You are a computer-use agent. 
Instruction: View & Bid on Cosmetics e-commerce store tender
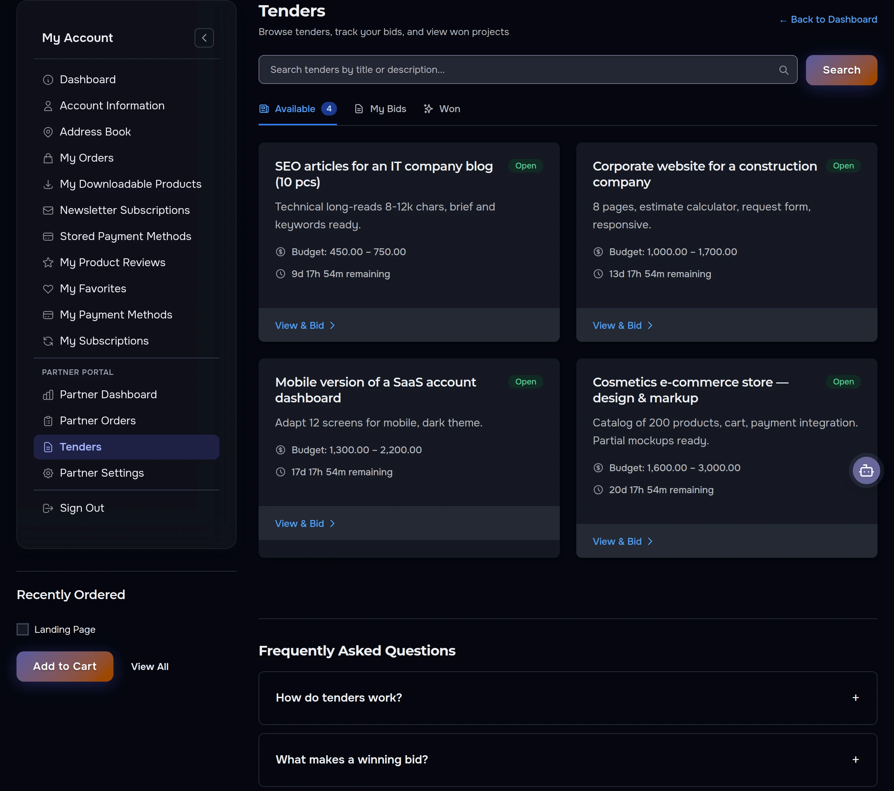(x=622, y=542)
